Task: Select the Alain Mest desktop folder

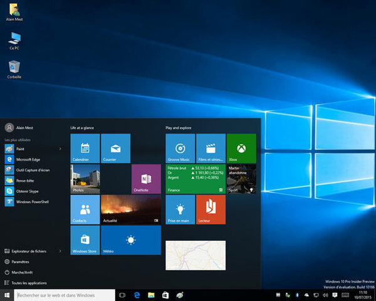Action: tap(14, 12)
